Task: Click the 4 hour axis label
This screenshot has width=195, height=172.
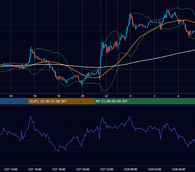Action: (178, 96)
